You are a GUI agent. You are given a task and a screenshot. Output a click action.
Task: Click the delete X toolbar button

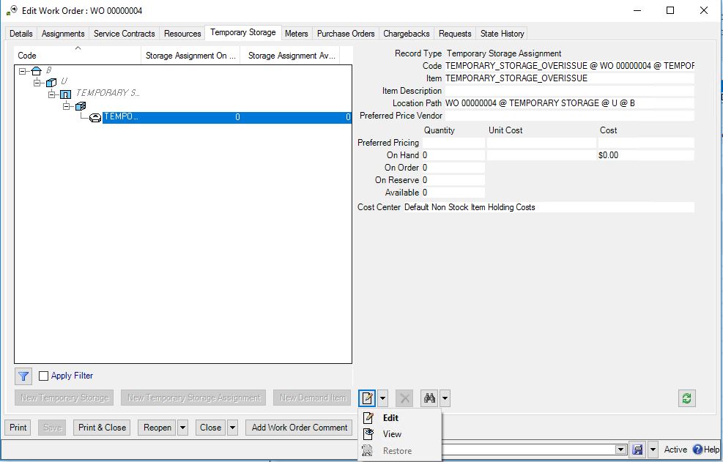[x=404, y=398]
